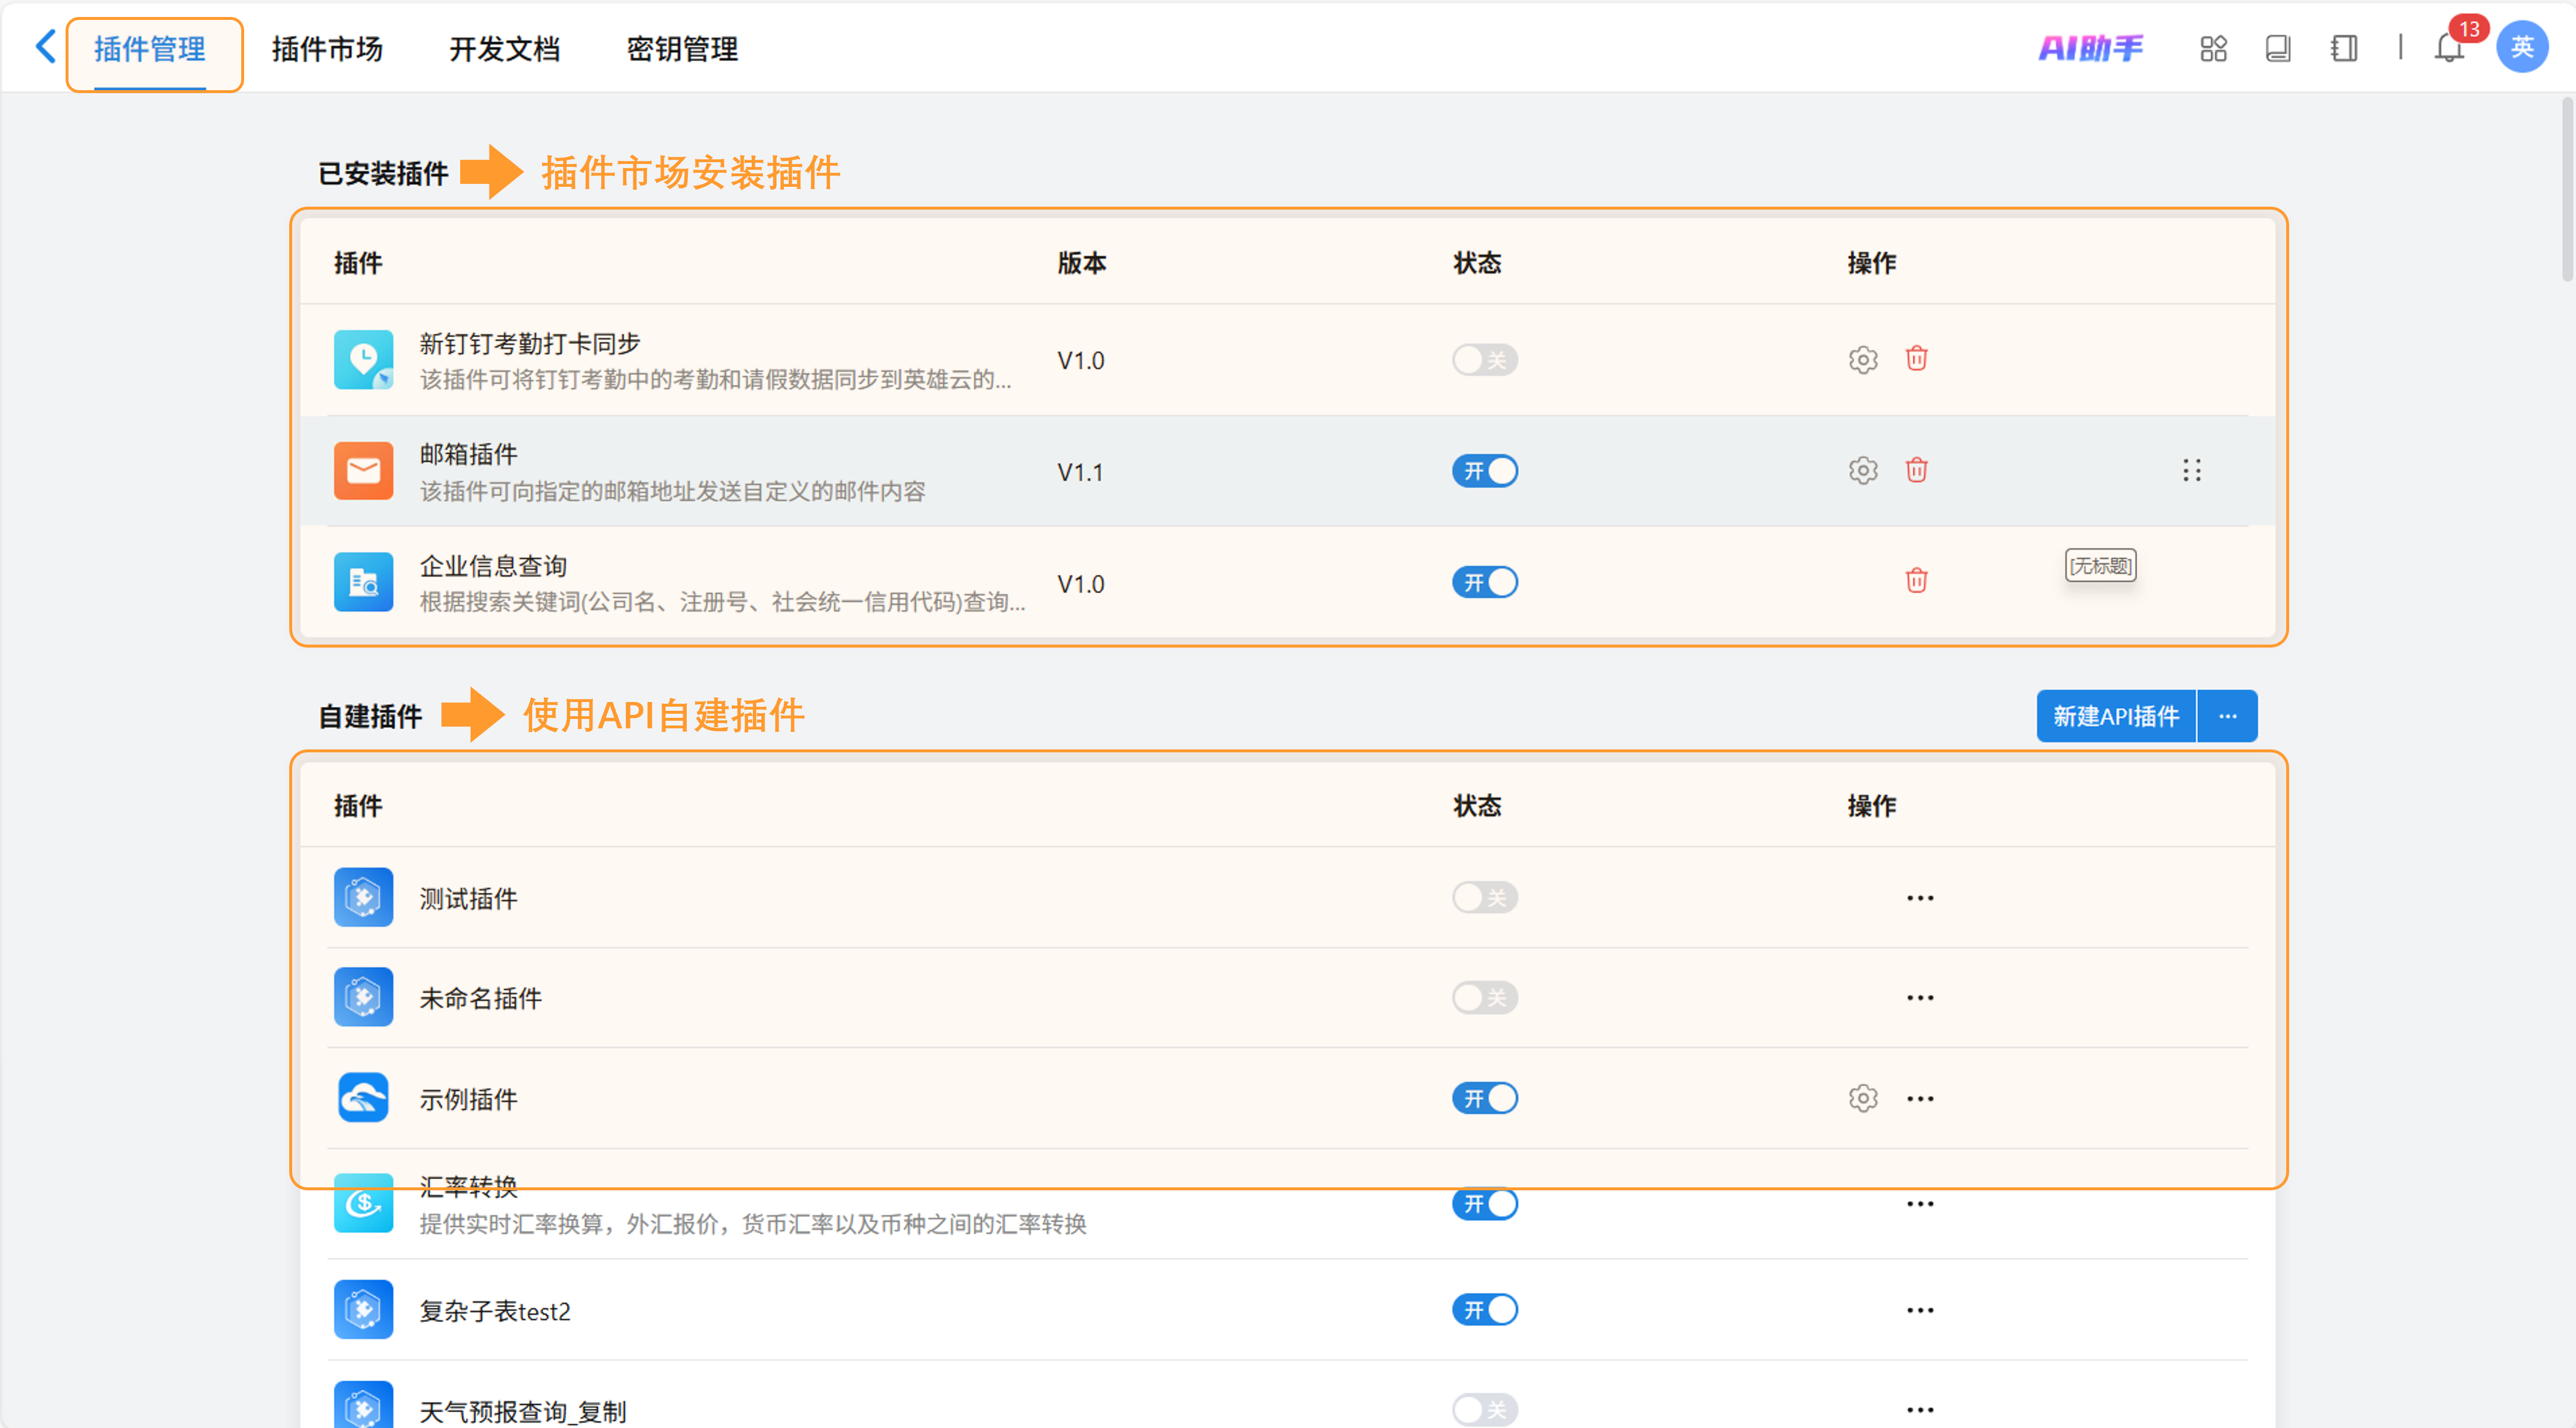This screenshot has height=1428, width=2576.
Task: Expand more options beside 新建API插件
Action: tap(2227, 716)
